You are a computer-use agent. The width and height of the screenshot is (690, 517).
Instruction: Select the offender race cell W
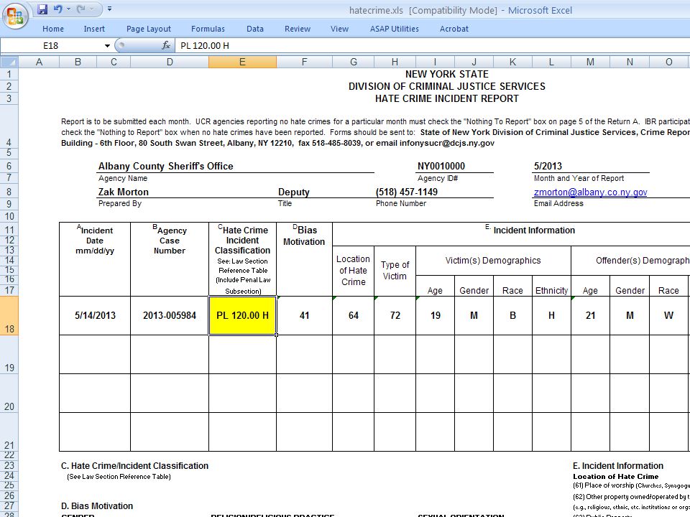coord(668,315)
